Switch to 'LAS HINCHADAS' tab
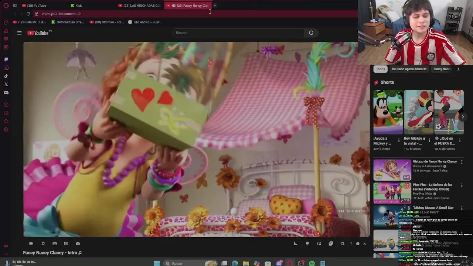Viewport: 473px width, 266px height. click(140, 6)
